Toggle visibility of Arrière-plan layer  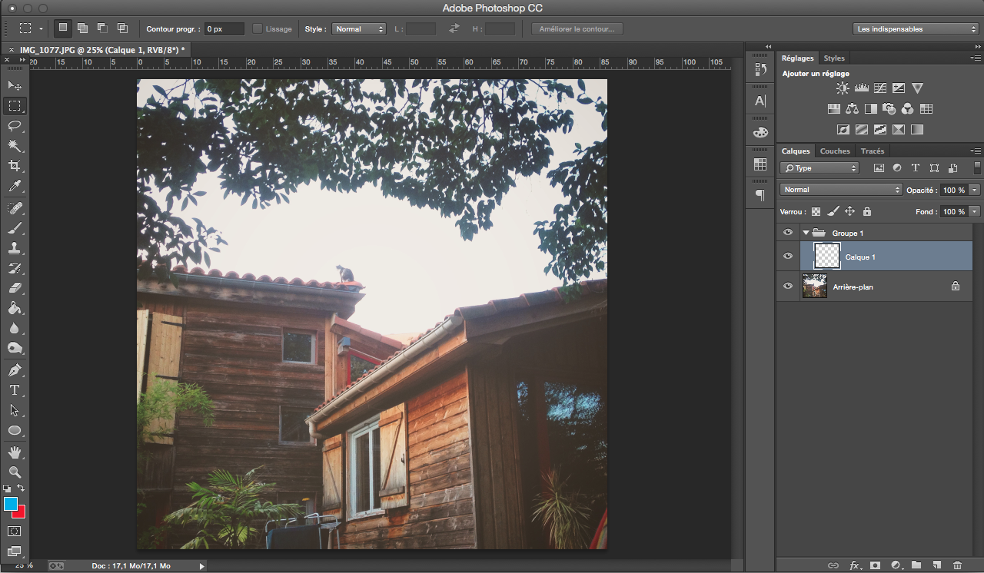tap(787, 286)
